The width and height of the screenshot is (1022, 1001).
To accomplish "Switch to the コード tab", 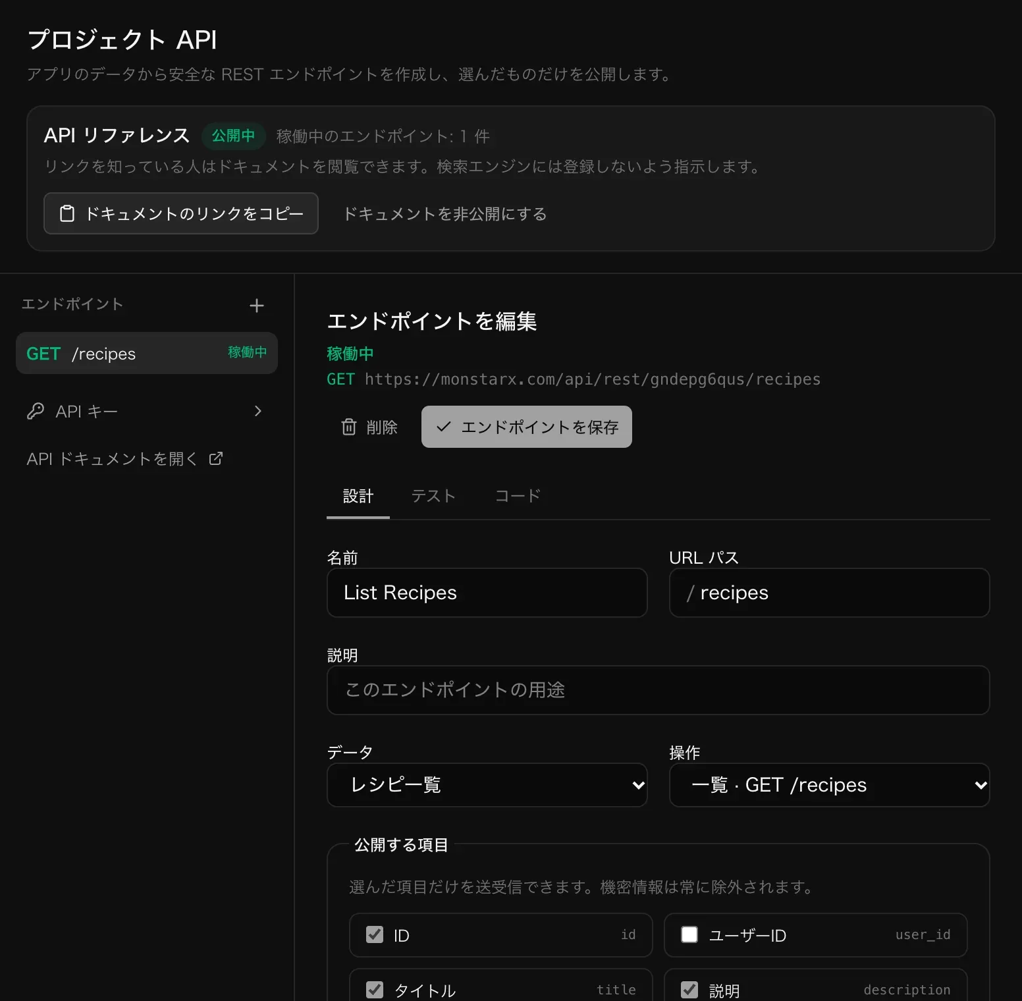I will [518, 496].
